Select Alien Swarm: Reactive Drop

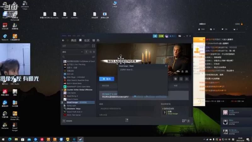click(x=78, y=80)
